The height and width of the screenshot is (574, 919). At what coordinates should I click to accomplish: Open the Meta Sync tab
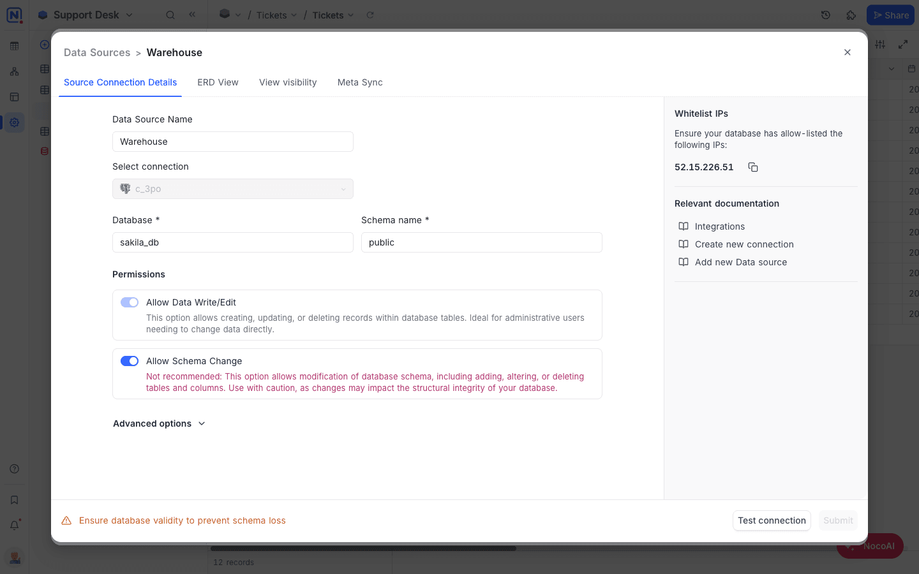coord(360,82)
